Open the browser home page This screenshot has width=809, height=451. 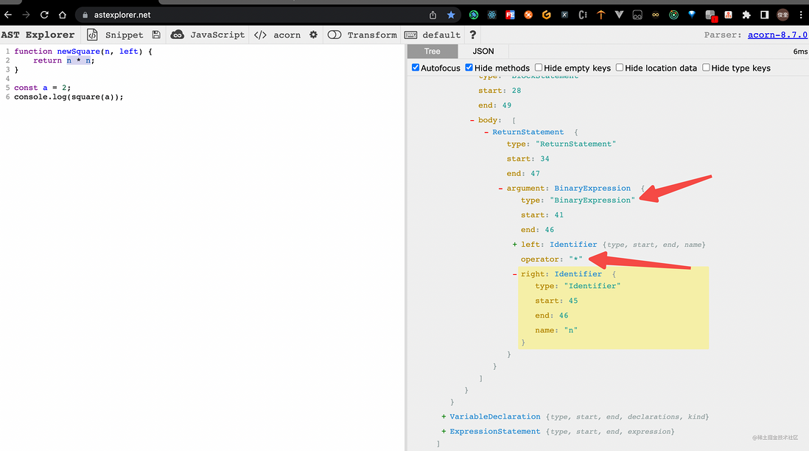pos(63,15)
